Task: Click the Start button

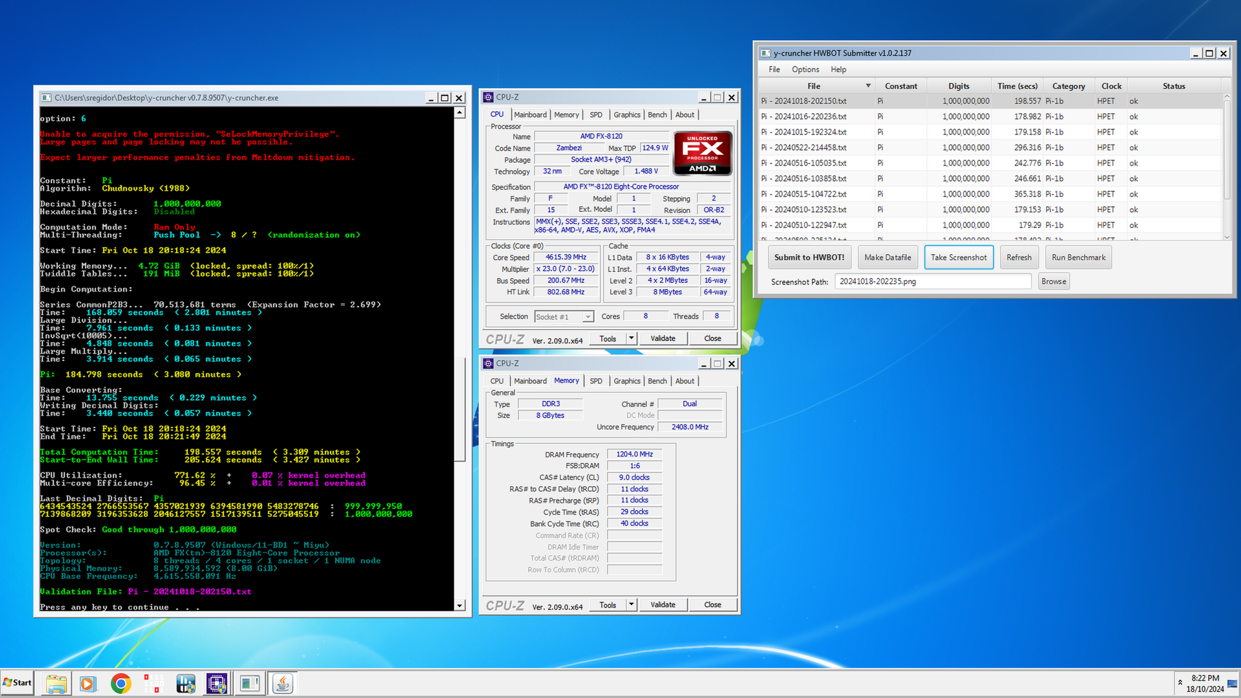Action: (17, 682)
